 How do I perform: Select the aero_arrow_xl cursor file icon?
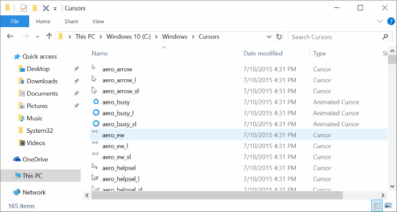pyautogui.click(x=94, y=90)
